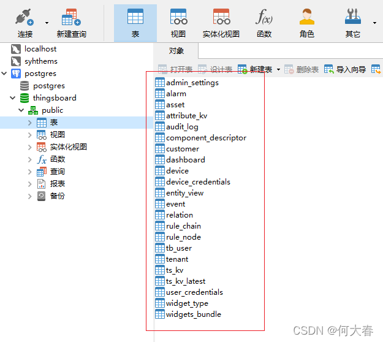Screen dimensions: 383x342
Task: Select 报表 in the left tree
Action: click(58, 184)
